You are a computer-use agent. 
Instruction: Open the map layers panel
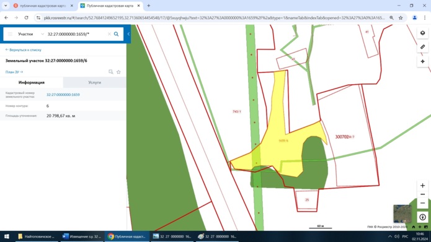click(422, 33)
